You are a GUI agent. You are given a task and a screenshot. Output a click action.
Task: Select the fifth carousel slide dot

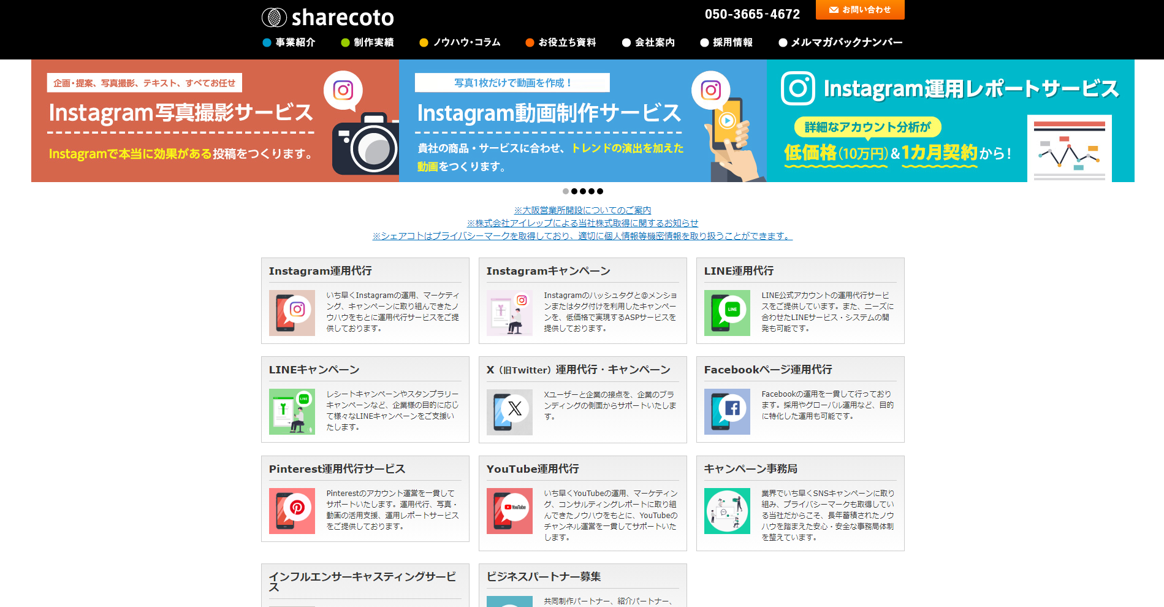pos(600,191)
